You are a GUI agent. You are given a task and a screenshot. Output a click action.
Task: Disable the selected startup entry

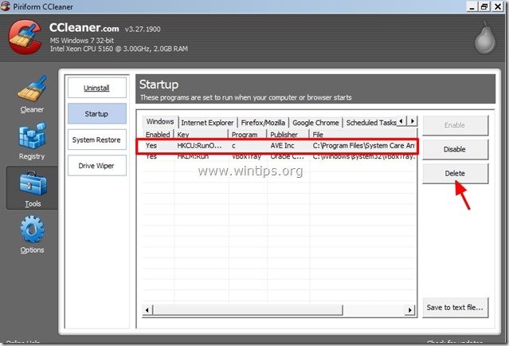pos(455,149)
